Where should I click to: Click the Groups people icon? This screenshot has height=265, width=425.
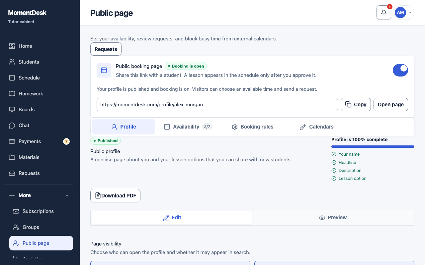click(x=16, y=227)
